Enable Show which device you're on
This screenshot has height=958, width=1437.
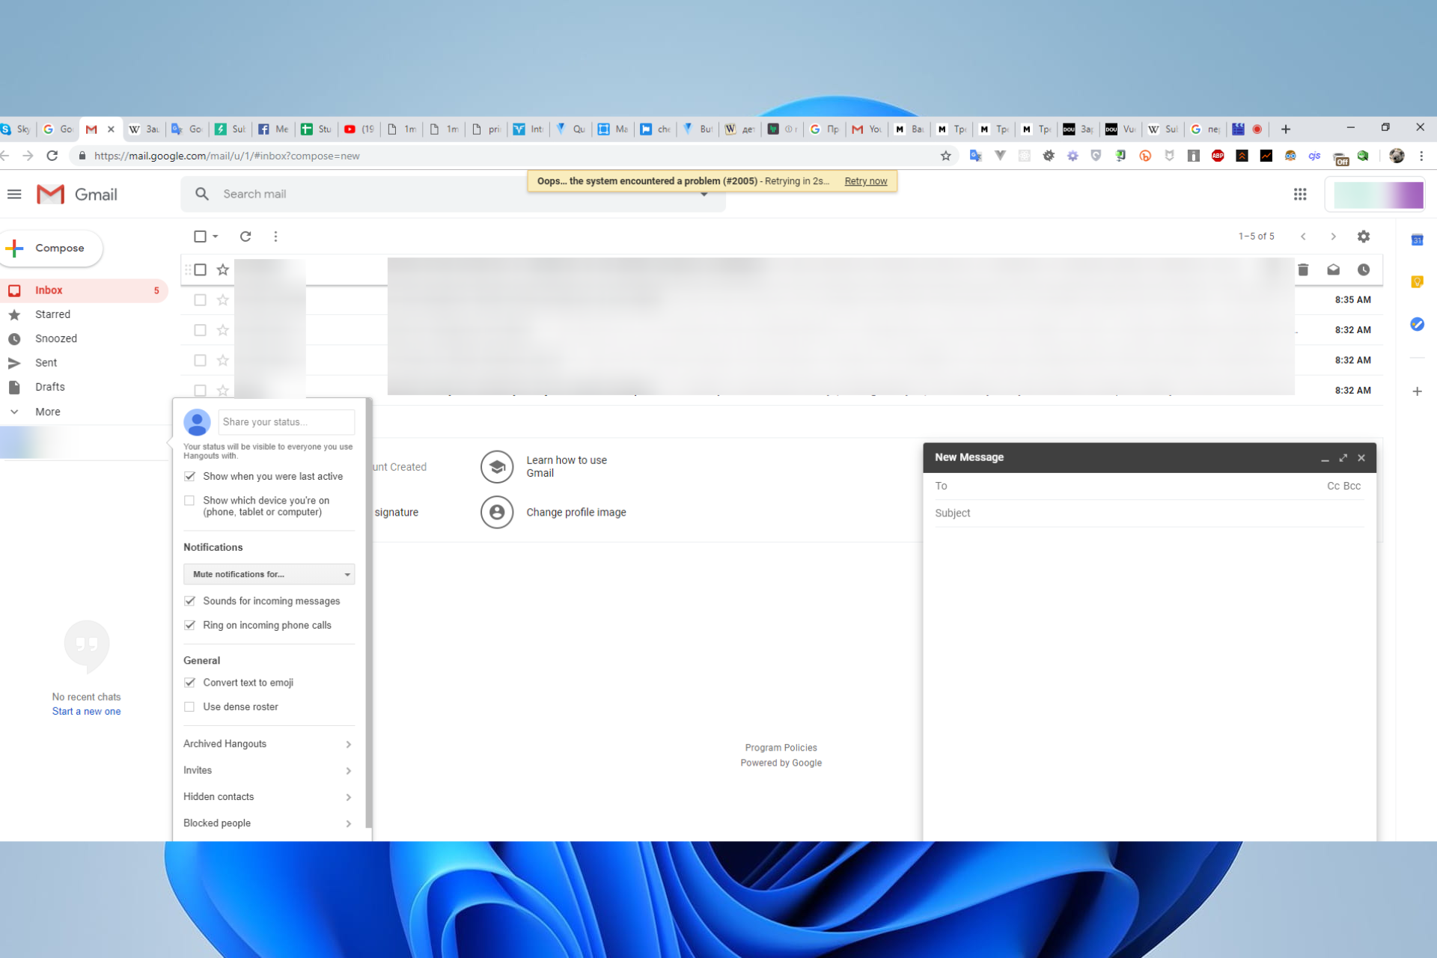point(189,501)
